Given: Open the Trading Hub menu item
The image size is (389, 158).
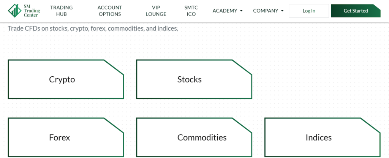Looking at the screenshot, I should click(x=61, y=11).
